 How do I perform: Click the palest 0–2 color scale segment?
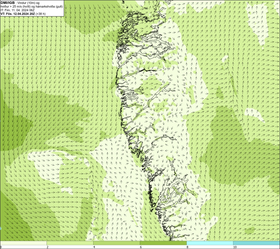coord(24,243)
